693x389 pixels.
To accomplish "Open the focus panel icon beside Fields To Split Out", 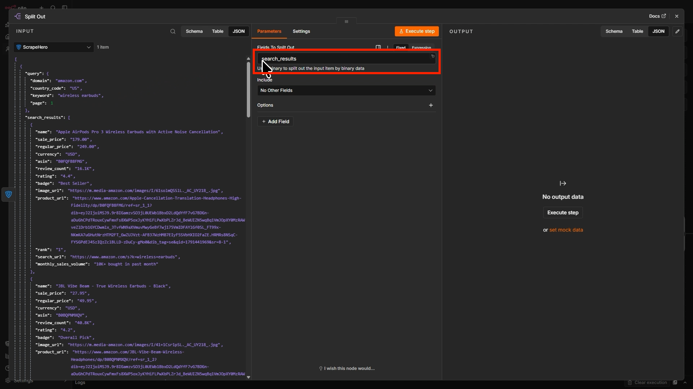I will click(x=378, y=48).
